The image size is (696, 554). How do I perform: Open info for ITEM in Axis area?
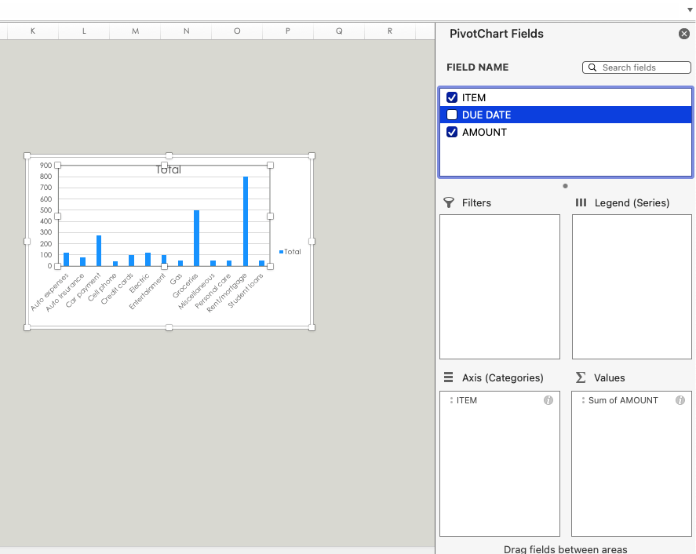(548, 400)
